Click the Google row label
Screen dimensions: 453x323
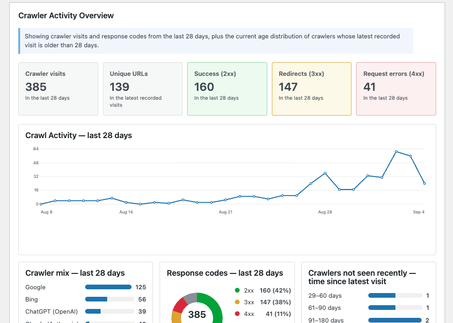click(36, 287)
